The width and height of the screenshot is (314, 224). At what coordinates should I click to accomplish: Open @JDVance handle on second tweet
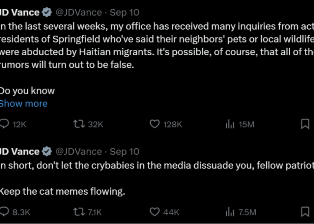click(x=79, y=151)
